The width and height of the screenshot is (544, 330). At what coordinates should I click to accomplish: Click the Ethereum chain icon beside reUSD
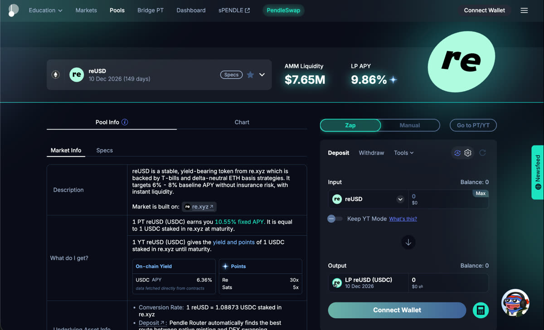tap(56, 75)
